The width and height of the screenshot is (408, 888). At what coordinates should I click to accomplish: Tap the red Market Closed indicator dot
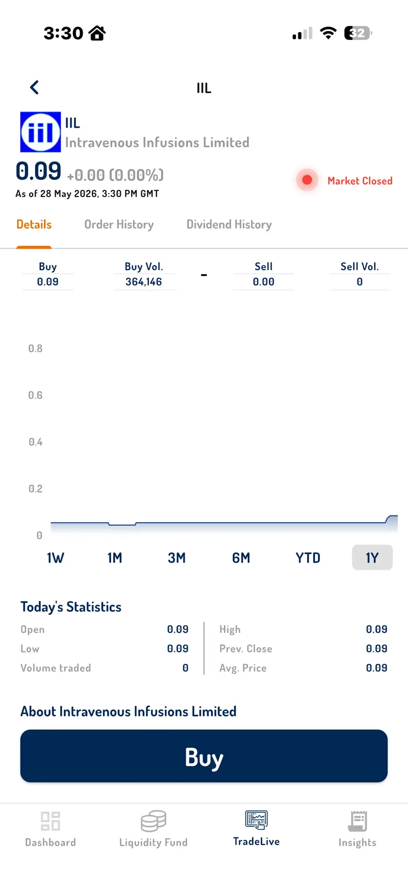307,180
